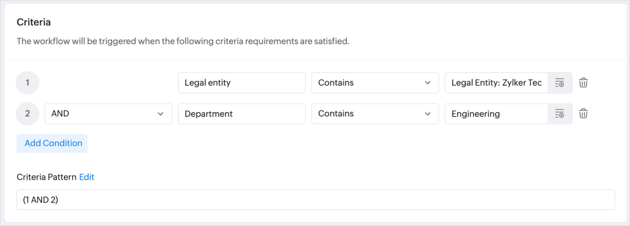
Task: Open value picker for Legal Entity row
Action: tap(559, 83)
